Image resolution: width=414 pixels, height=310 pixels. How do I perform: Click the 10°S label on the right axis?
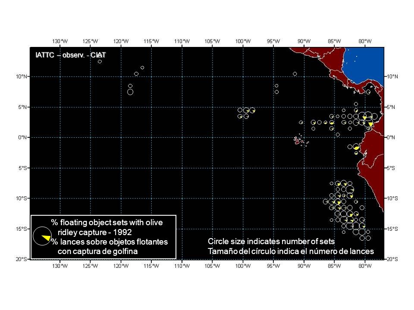392,198
